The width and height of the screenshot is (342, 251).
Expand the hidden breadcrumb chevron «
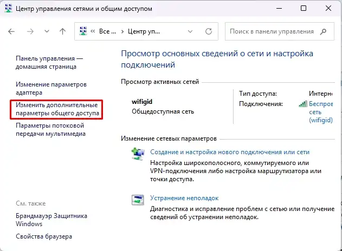click(93, 31)
